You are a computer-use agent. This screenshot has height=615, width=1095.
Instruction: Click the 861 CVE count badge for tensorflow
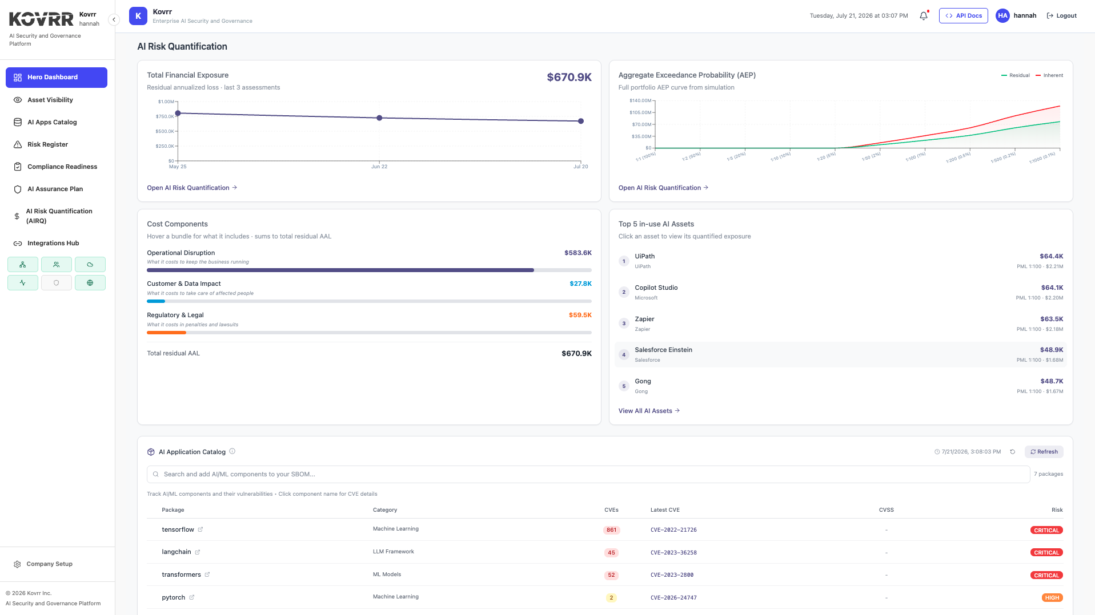[x=611, y=530]
